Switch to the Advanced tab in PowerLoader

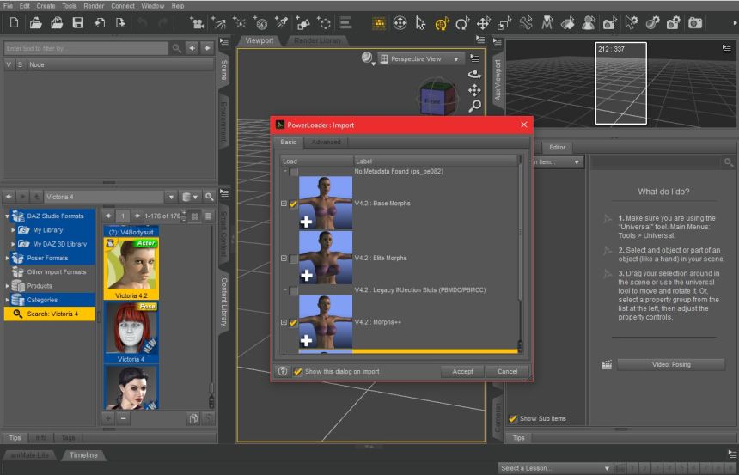(x=326, y=142)
